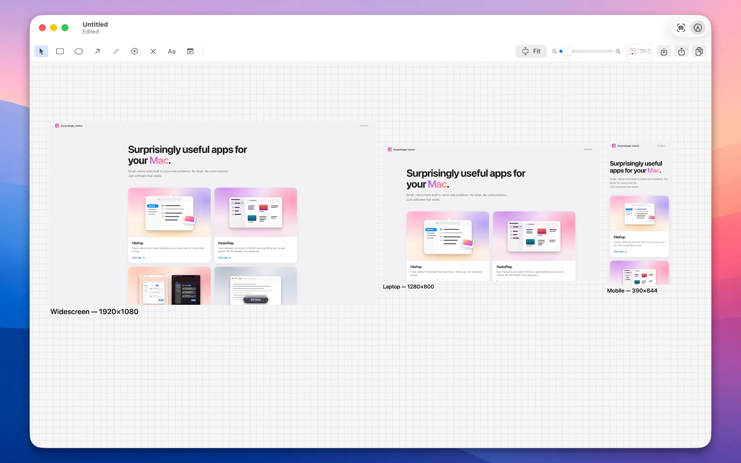Click the download save icon
The image size is (741, 463).
[x=664, y=51]
